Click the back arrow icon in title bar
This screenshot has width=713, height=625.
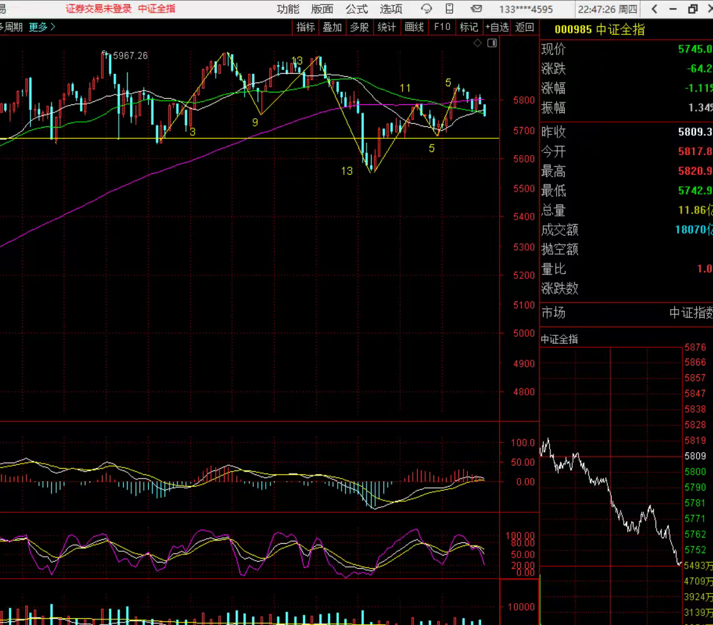point(654,9)
